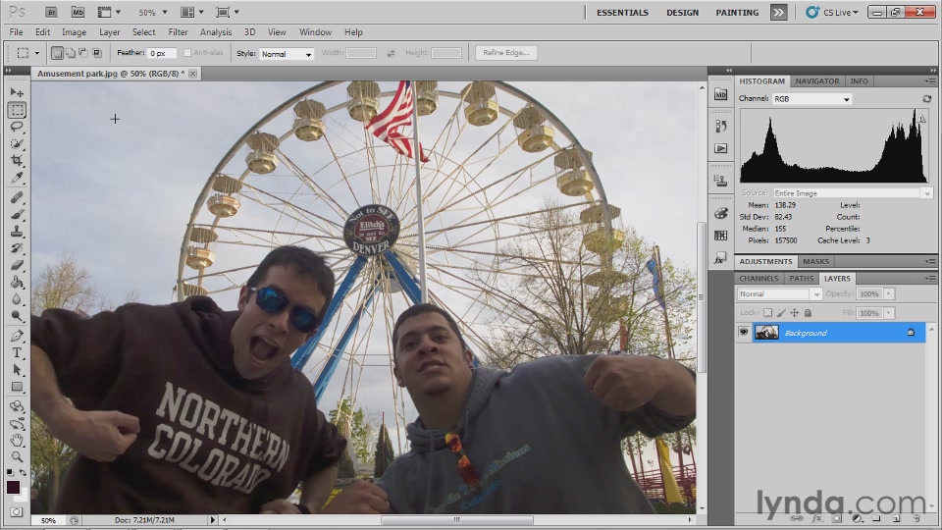The height and width of the screenshot is (530, 942).
Task: Select the Path Selection tool
Action: tap(17, 370)
